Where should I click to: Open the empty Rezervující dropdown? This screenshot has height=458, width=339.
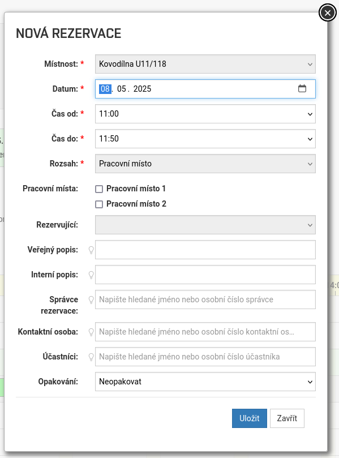[205, 225]
